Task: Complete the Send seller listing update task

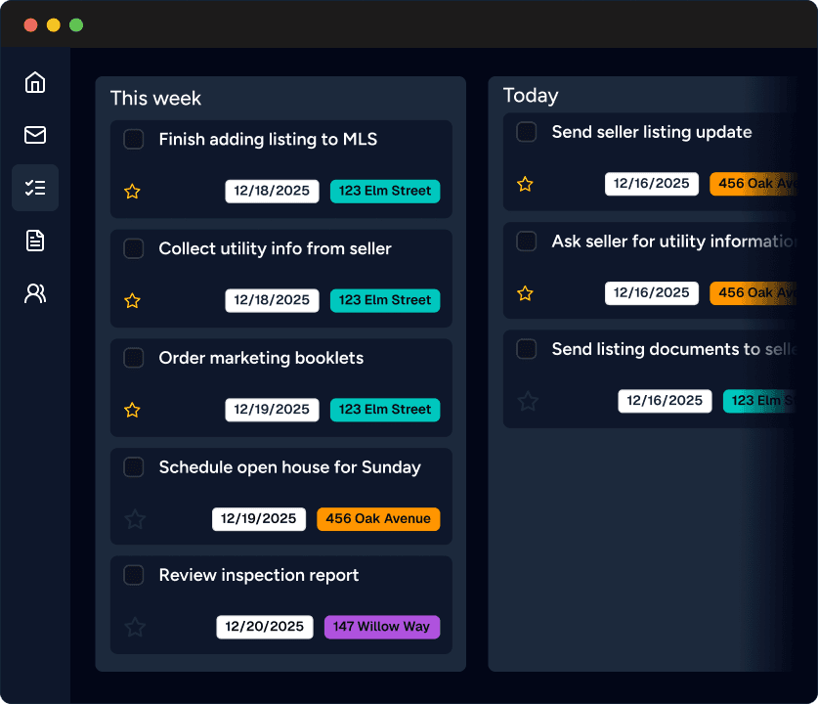Action: [x=526, y=131]
